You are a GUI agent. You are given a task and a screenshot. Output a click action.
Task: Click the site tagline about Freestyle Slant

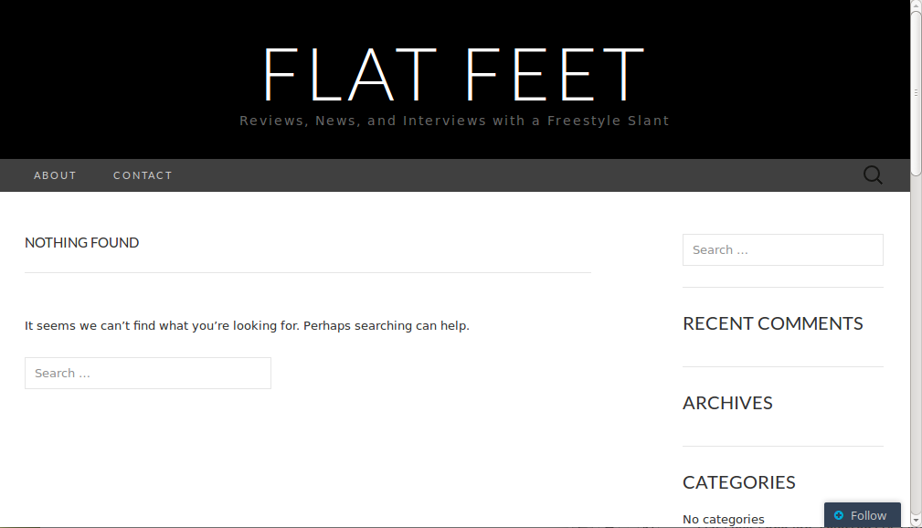coord(454,121)
